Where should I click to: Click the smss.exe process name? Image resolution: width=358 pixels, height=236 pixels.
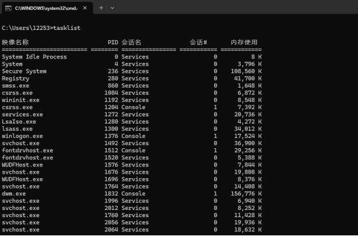coord(16,86)
